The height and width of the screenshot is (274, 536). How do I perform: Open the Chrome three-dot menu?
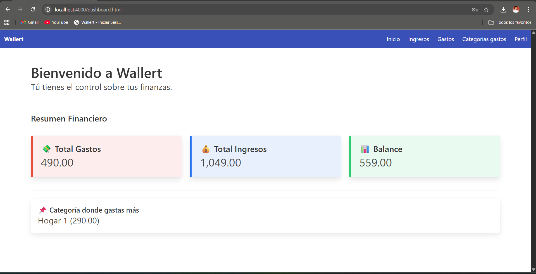[x=528, y=9]
